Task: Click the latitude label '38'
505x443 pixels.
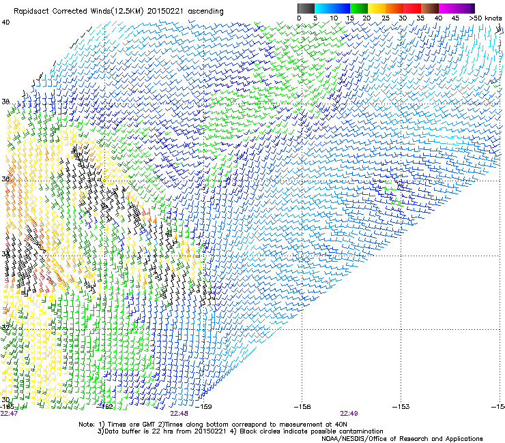Action: [x=5, y=102]
